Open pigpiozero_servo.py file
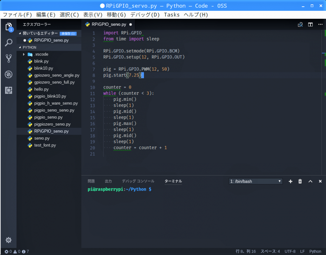Screen dimensions: 326x255 [x=49, y=124]
